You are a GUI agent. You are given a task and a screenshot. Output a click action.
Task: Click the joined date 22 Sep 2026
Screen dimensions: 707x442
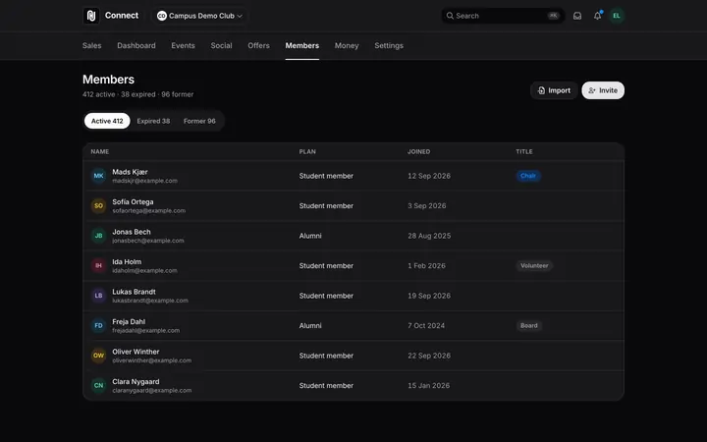click(x=429, y=356)
